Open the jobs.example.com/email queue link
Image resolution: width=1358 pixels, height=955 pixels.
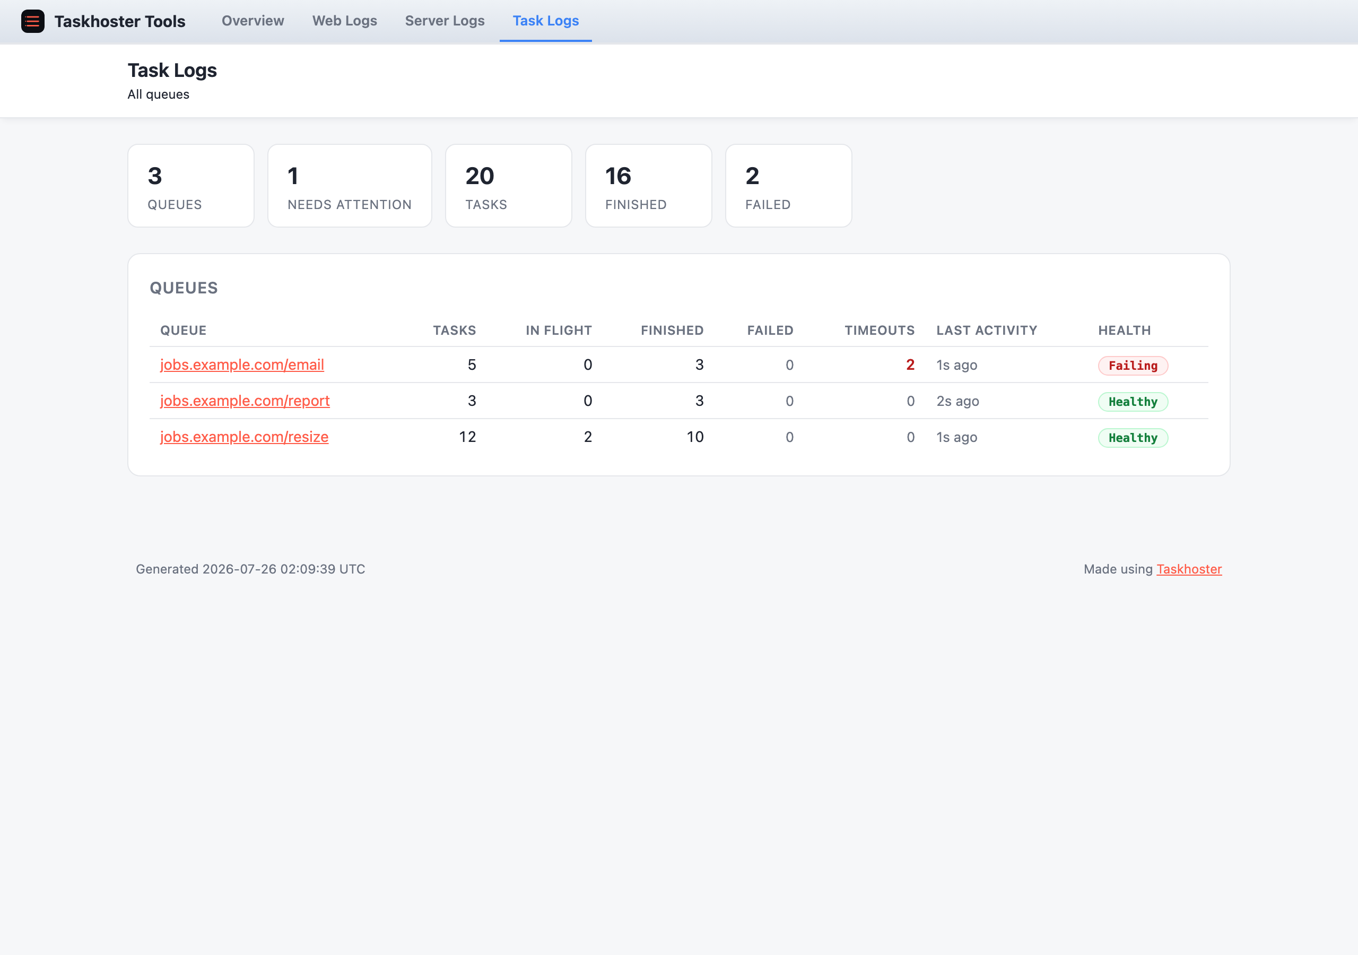(242, 364)
